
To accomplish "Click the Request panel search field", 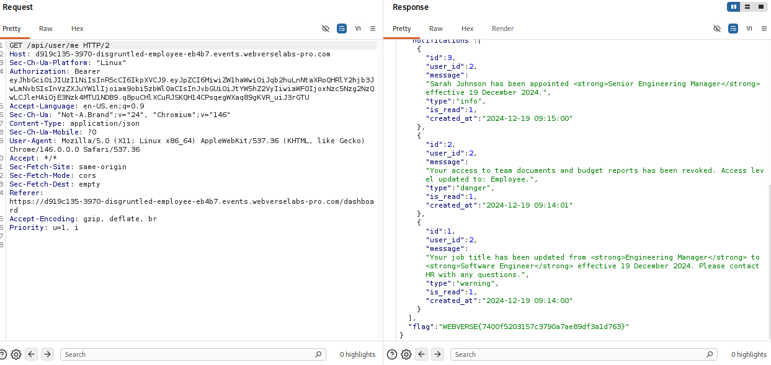I will pyautogui.click(x=193, y=354).
